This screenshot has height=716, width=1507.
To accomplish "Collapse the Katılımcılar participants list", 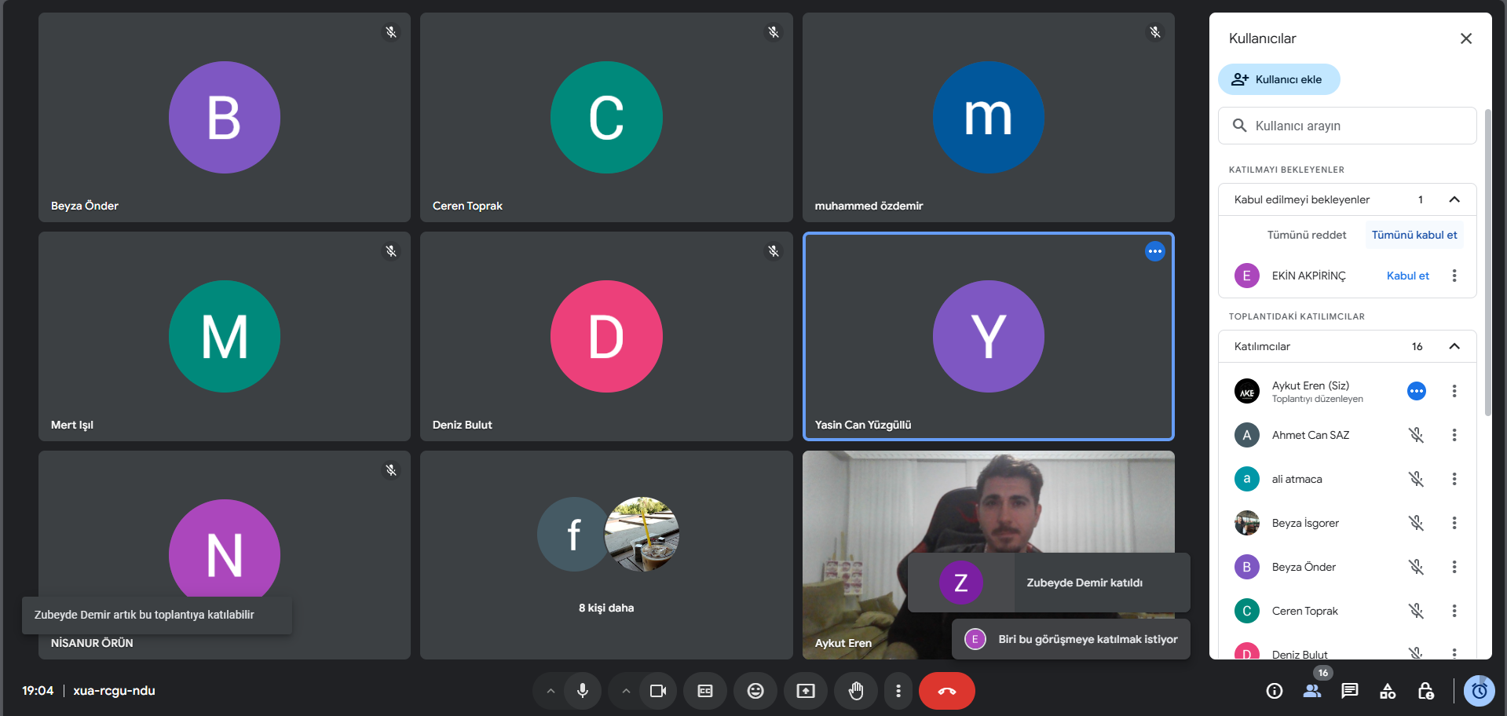I will click(x=1454, y=346).
